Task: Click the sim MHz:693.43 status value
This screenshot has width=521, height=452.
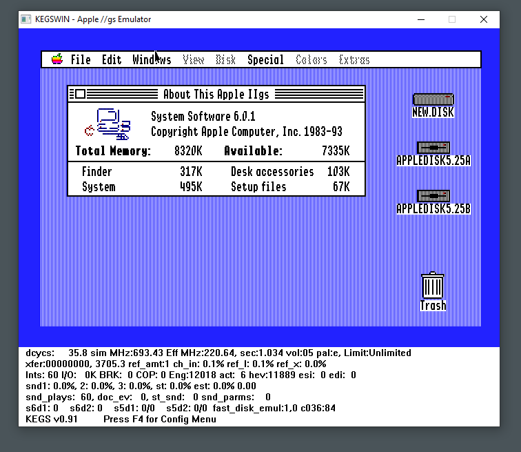Action: 127,353
